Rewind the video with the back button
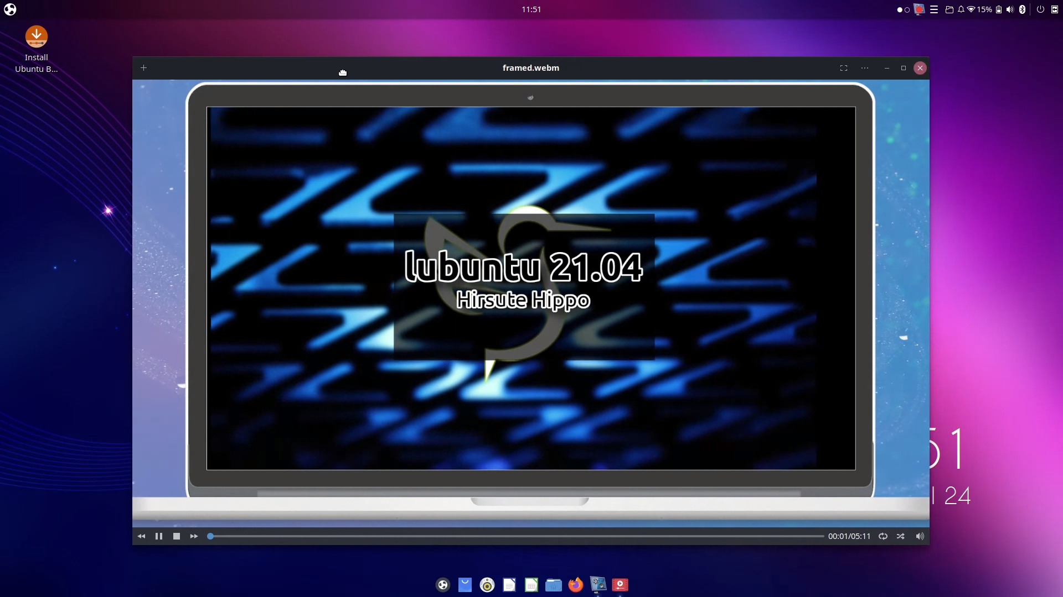 (141, 536)
